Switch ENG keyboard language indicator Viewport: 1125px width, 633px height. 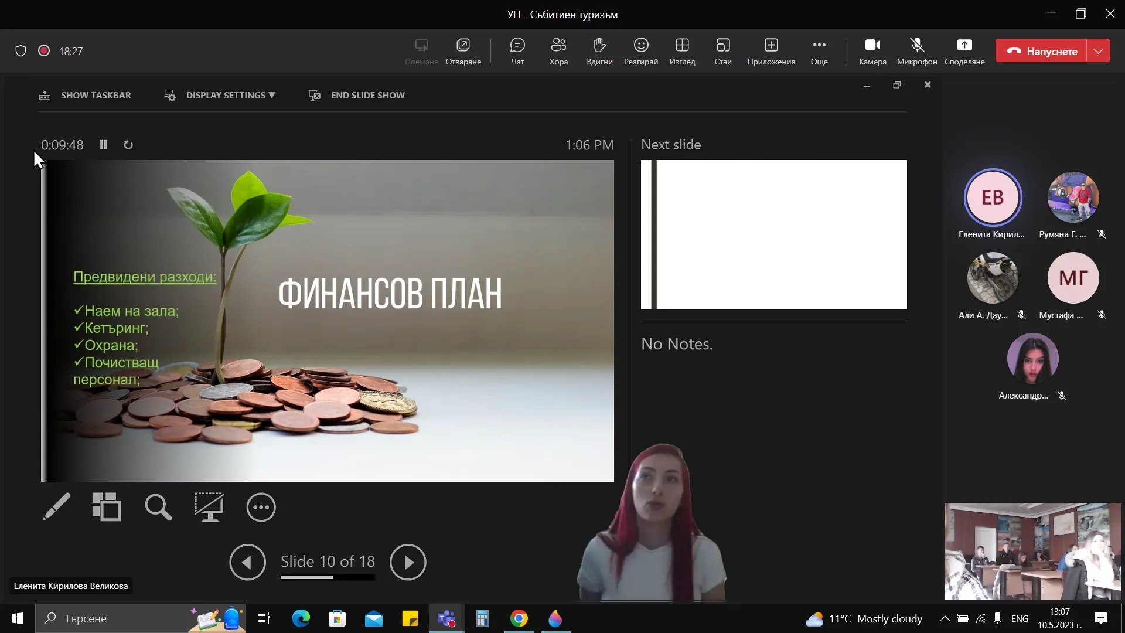[1020, 618]
